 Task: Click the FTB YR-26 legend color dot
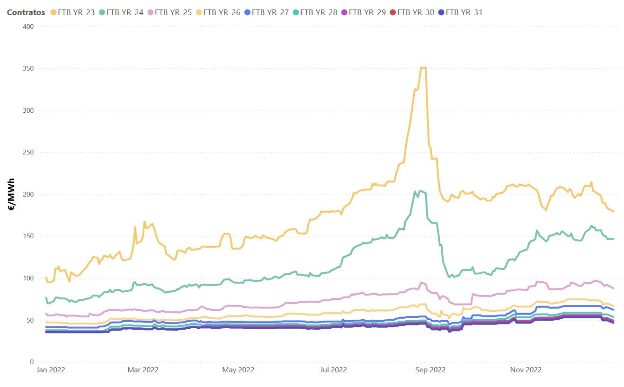(198, 12)
